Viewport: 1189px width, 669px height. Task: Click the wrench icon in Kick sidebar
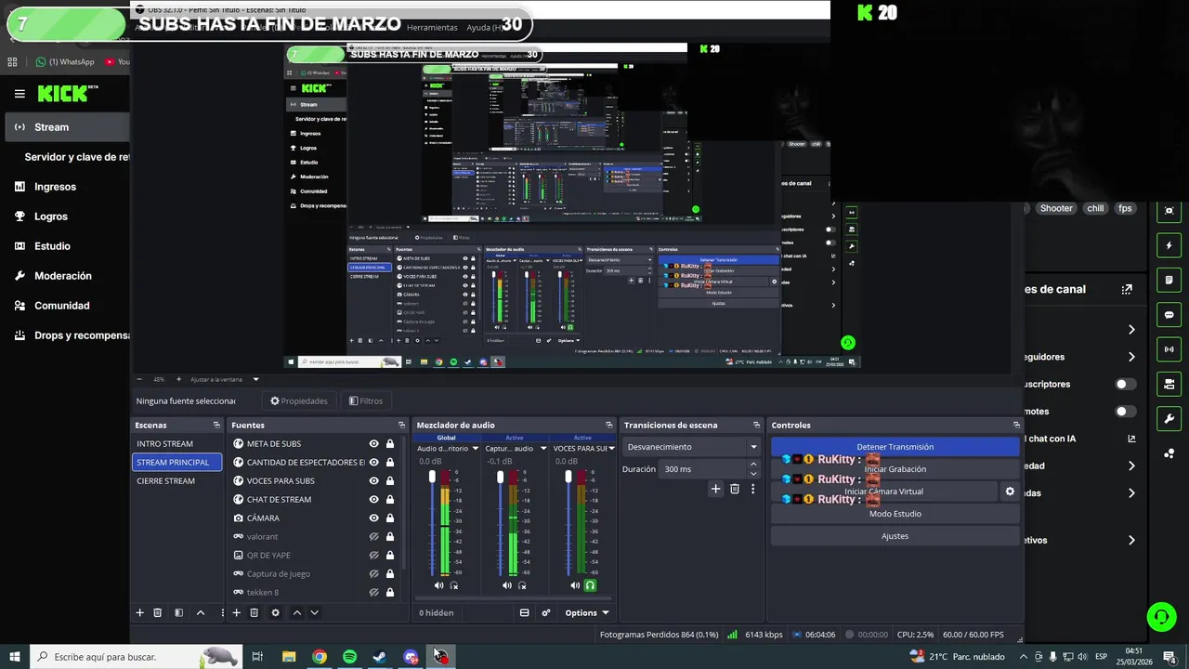(x=1169, y=418)
